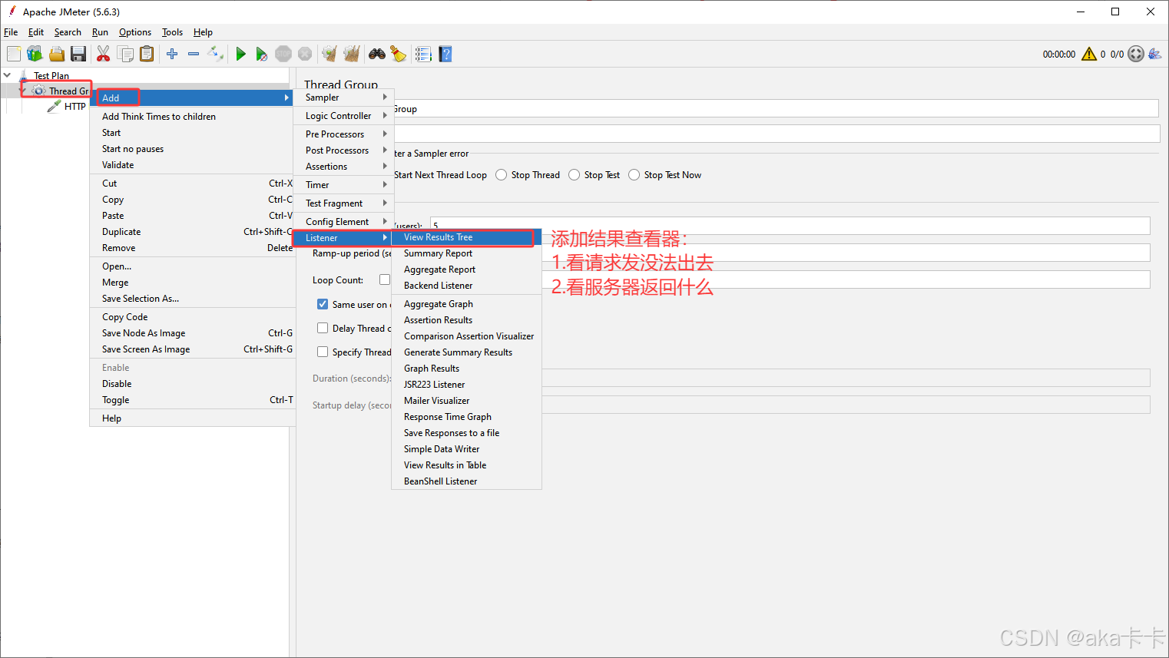Open the Function Helper dialog icon

pos(423,54)
